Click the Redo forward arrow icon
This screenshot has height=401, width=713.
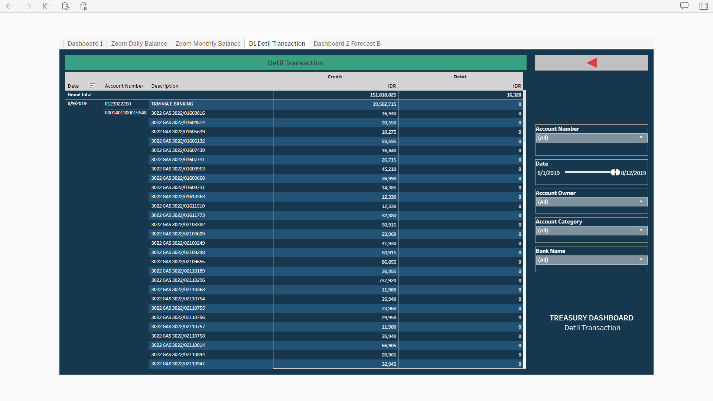pos(28,6)
